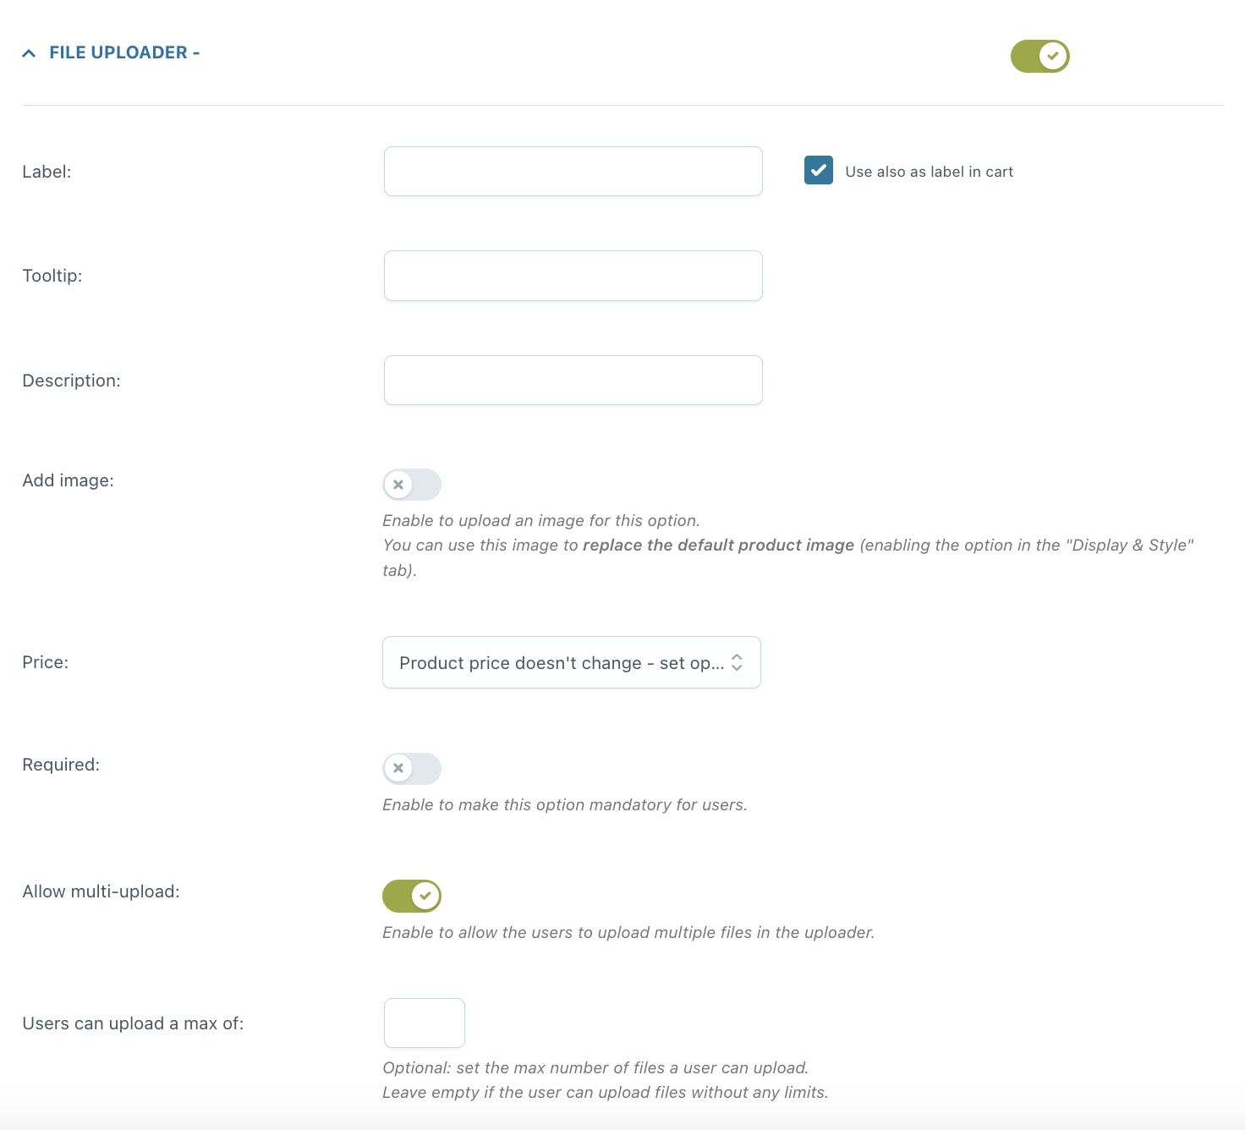Open the Price dropdown menu
Viewport: 1245px width, 1130px height.
point(571,662)
